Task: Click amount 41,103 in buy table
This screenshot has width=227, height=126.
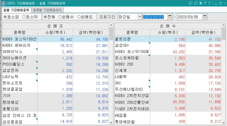Action: coord(215,39)
